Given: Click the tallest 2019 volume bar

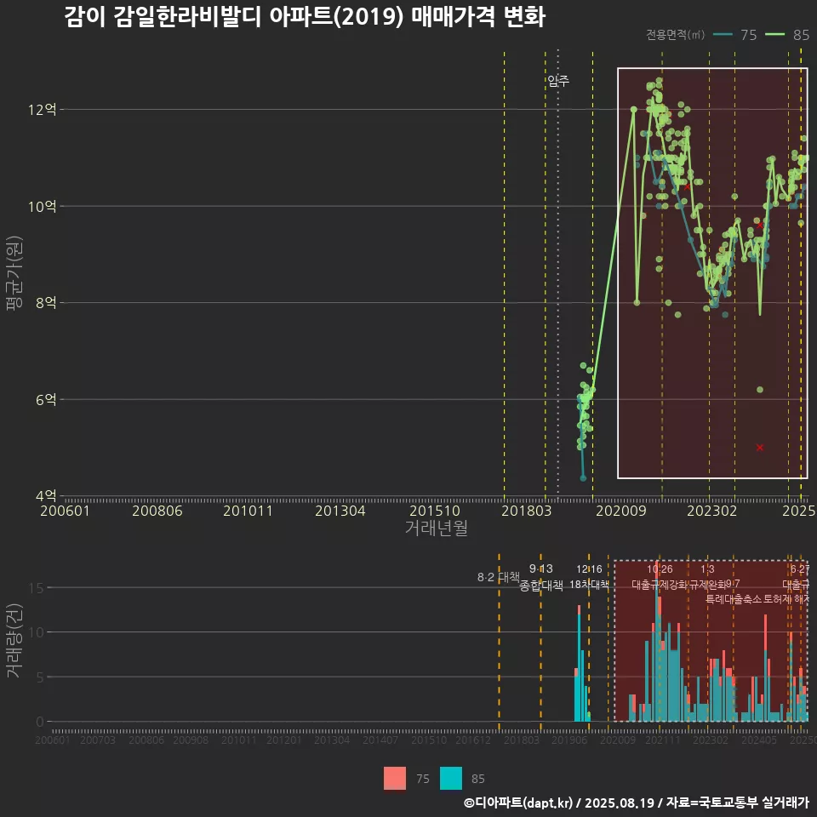Looking at the screenshot, I should (579, 663).
